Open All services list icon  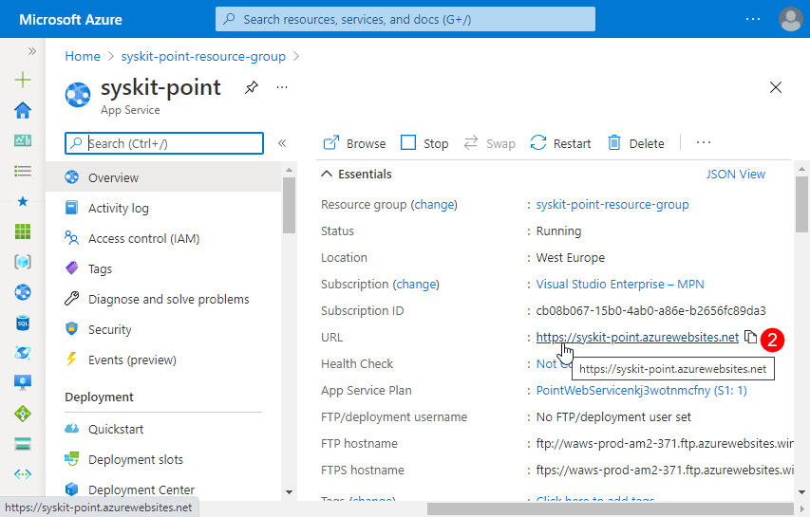[23, 171]
